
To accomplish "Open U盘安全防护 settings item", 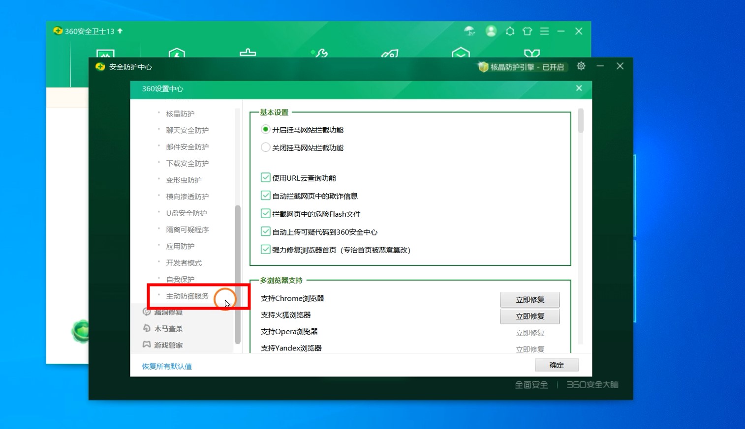I will (x=186, y=213).
